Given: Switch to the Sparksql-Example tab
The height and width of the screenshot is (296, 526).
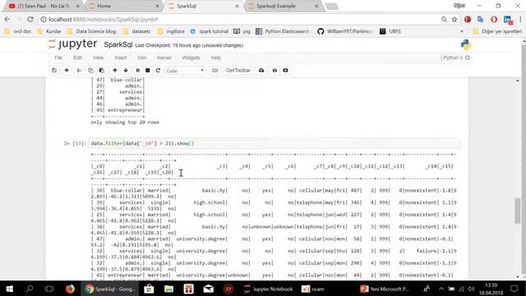Looking at the screenshot, I should pyautogui.click(x=283, y=6).
